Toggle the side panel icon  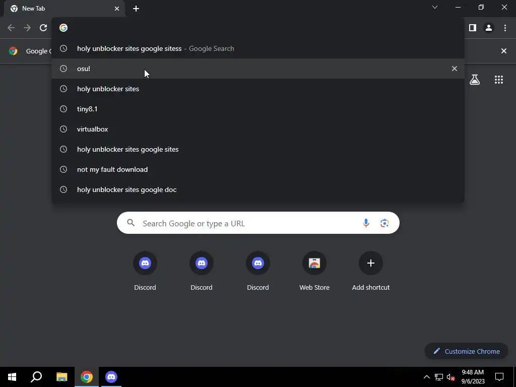473,28
